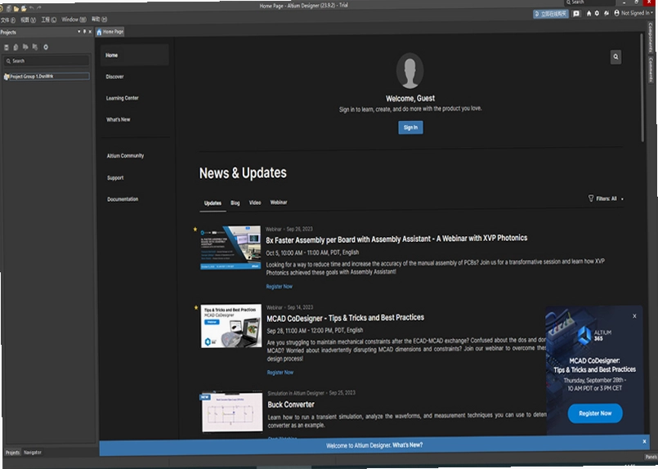Click the open project icon in quick access toolbar
The height and width of the screenshot is (469, 658).
[24, 8]
